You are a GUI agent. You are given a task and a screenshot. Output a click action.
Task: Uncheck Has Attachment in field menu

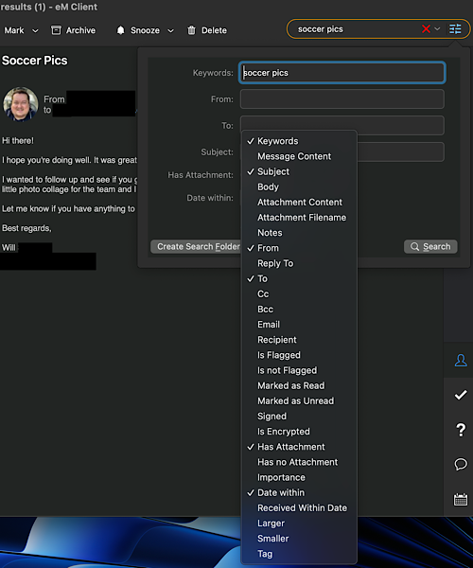[x=299, y=447]
